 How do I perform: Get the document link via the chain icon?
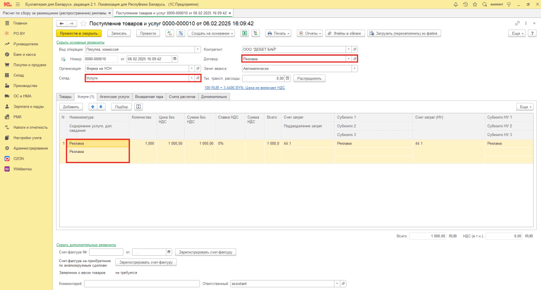click(x=517, y=23)
